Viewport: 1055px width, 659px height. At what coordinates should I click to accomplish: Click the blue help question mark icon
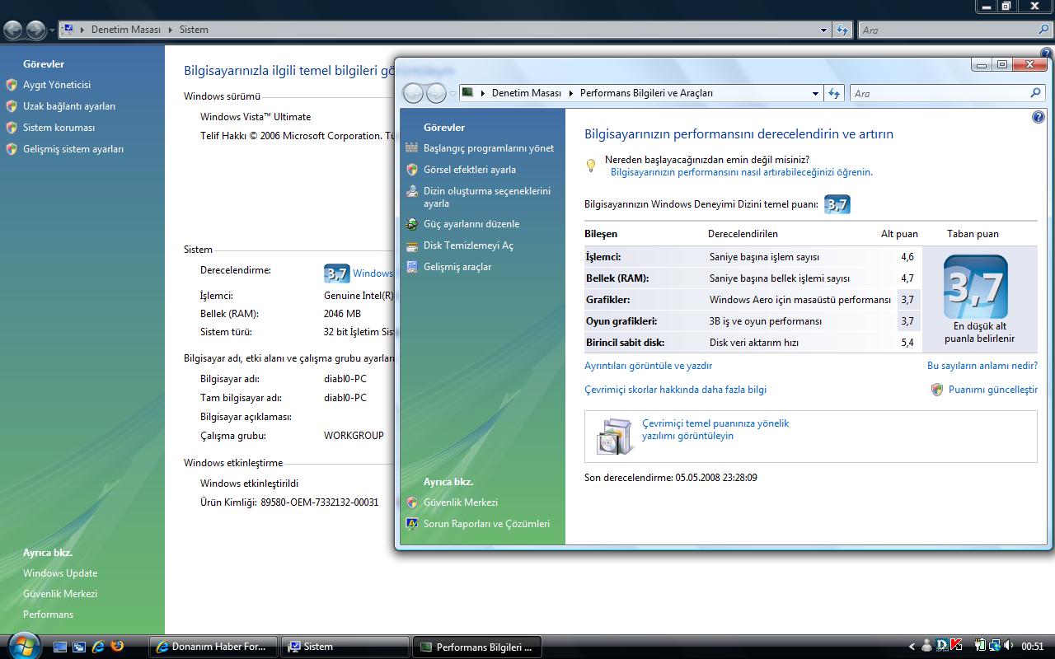click(1038, 118)
